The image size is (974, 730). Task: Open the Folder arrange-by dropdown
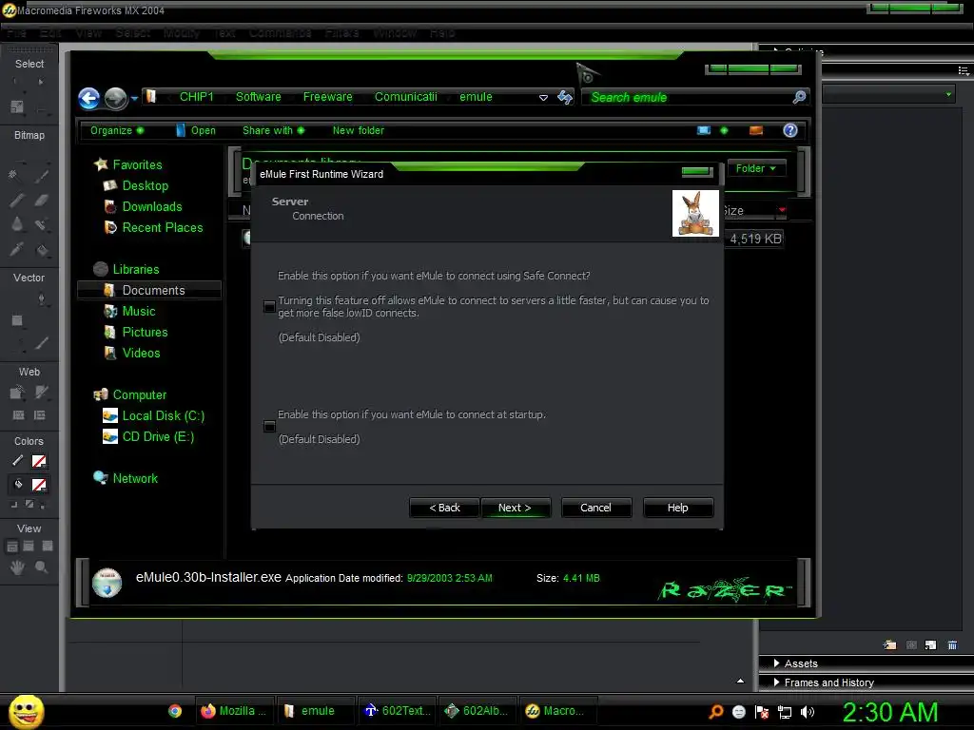[x=756, y=168]
